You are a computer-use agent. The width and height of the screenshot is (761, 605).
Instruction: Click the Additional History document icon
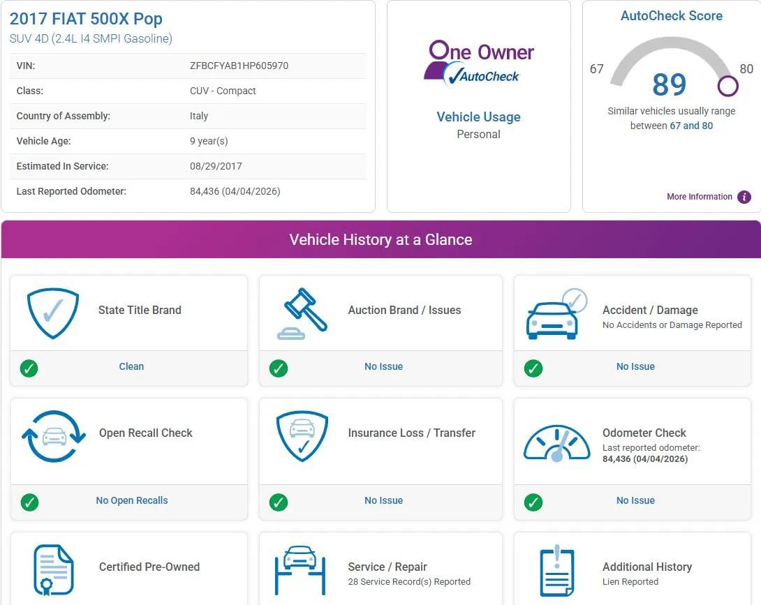click(x=556, y=569)
